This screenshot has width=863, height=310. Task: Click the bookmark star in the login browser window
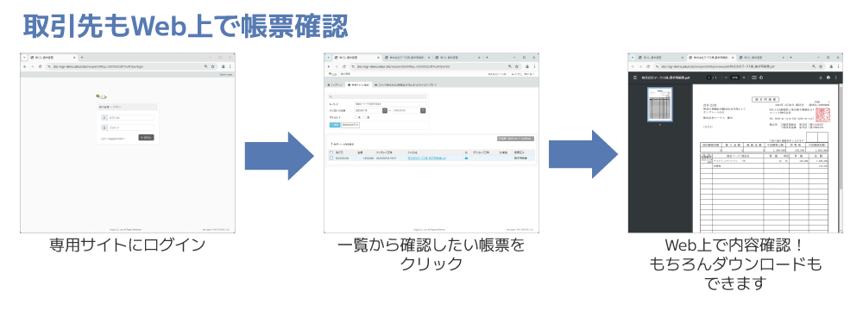[212, 66]
